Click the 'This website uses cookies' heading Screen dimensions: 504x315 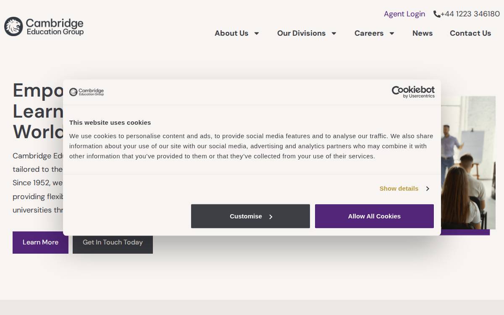coord(110,123)
